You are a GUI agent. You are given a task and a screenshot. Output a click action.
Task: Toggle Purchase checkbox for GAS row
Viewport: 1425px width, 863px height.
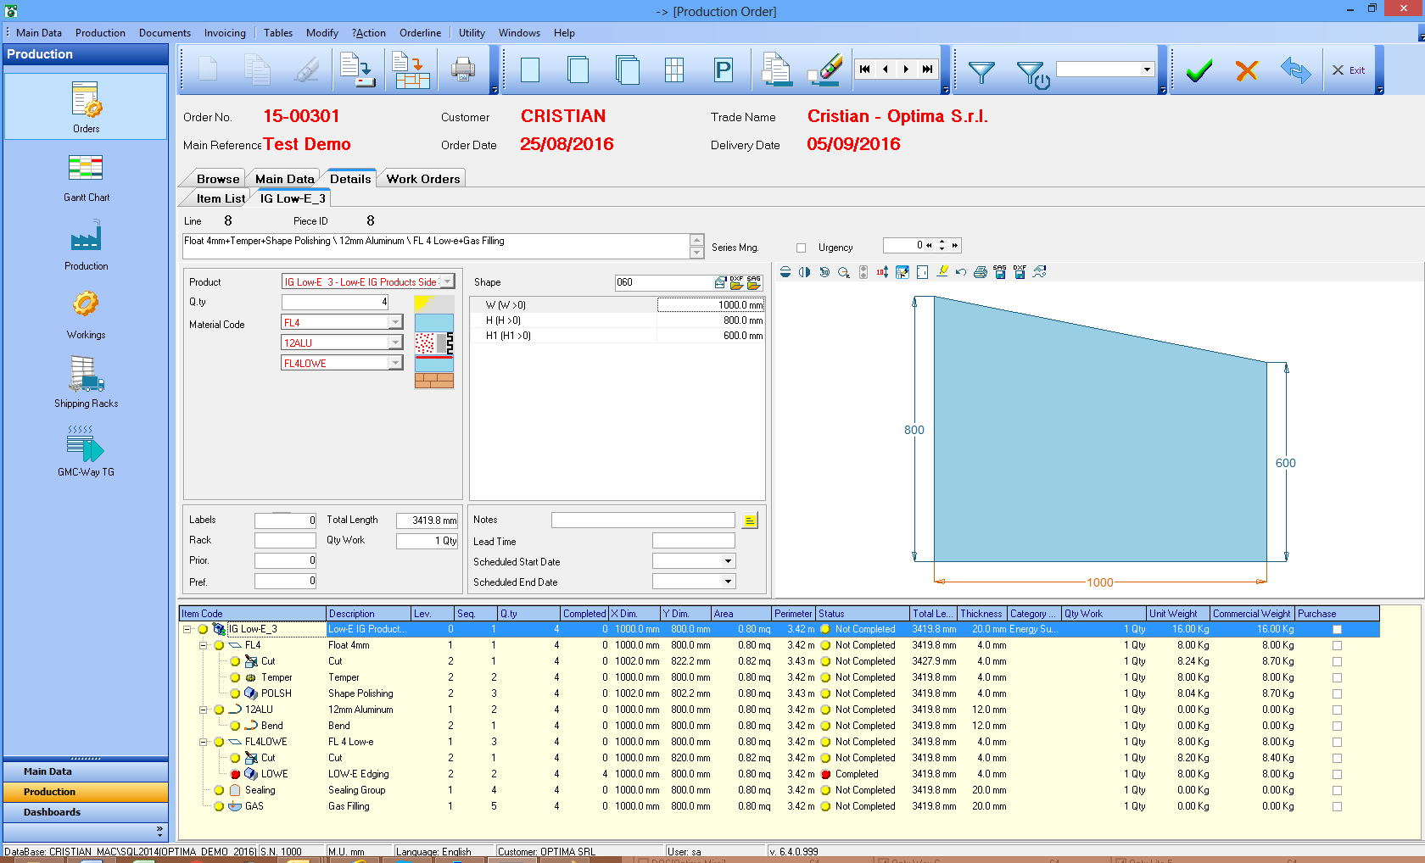(x=1338, y=807)
